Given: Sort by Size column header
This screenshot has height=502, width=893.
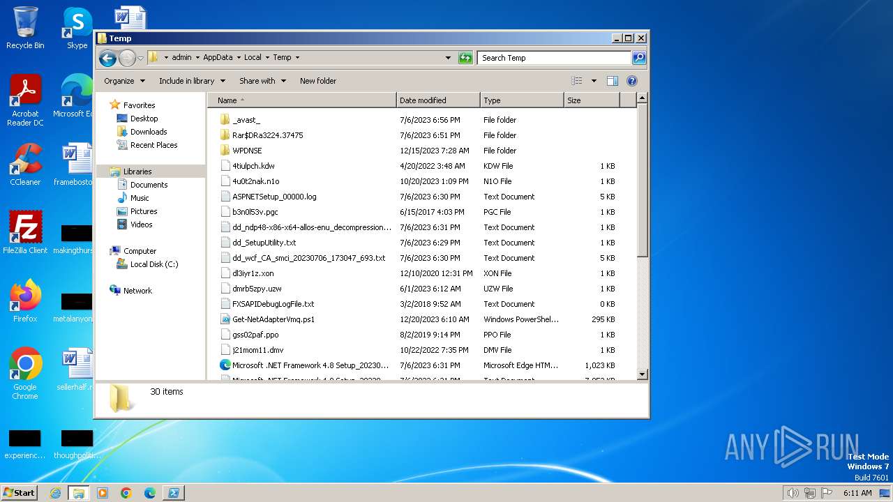Looking at the screenshot, I should tap(592, 100).
